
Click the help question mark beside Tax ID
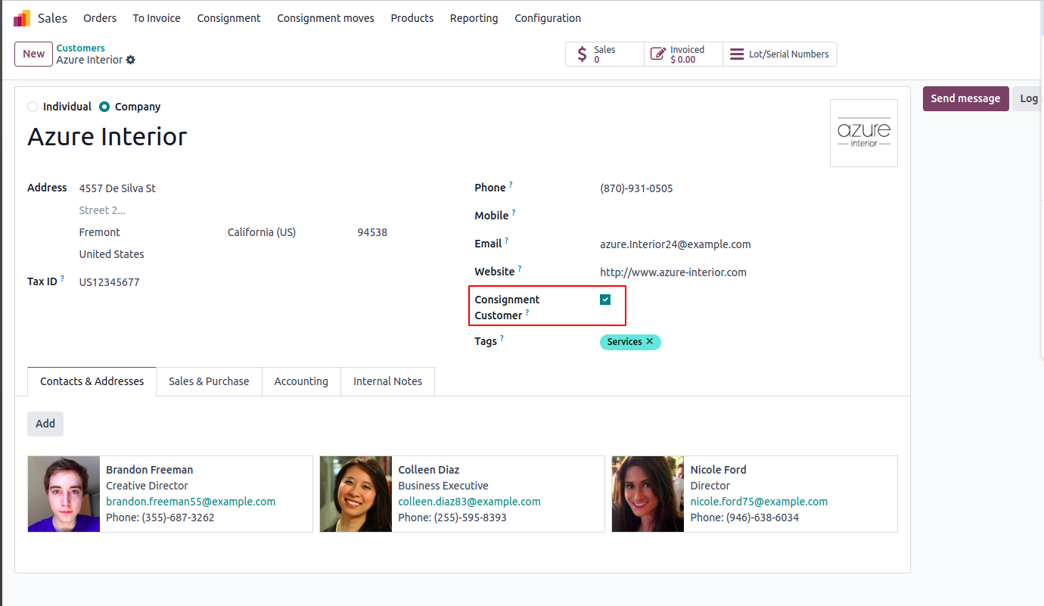(x=63, y=279)
